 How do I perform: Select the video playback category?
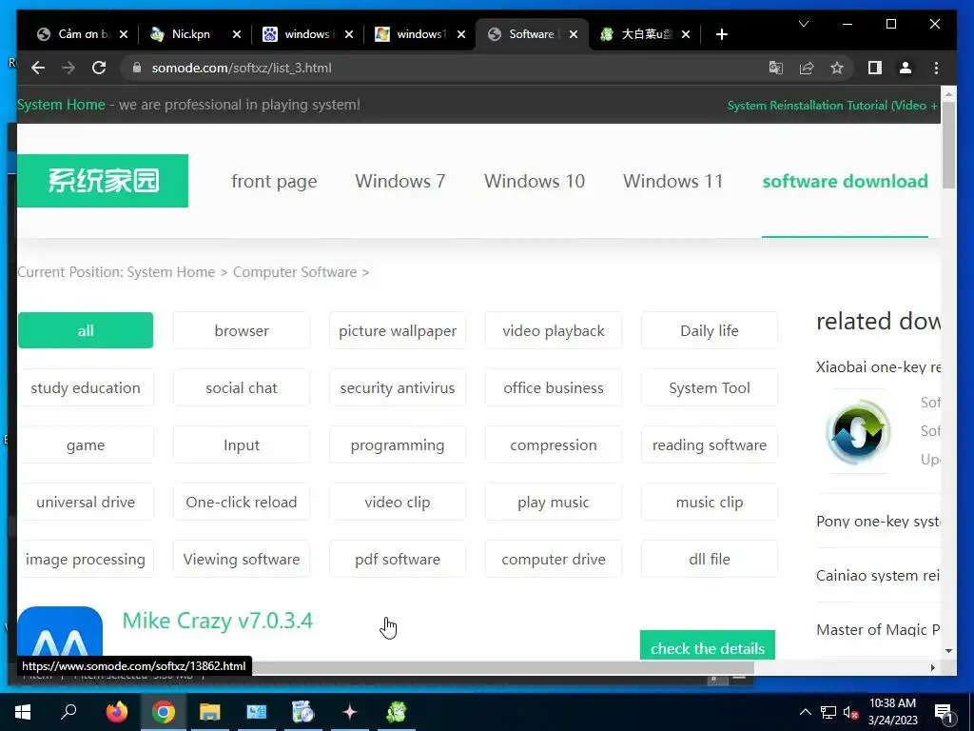(554, 330)
